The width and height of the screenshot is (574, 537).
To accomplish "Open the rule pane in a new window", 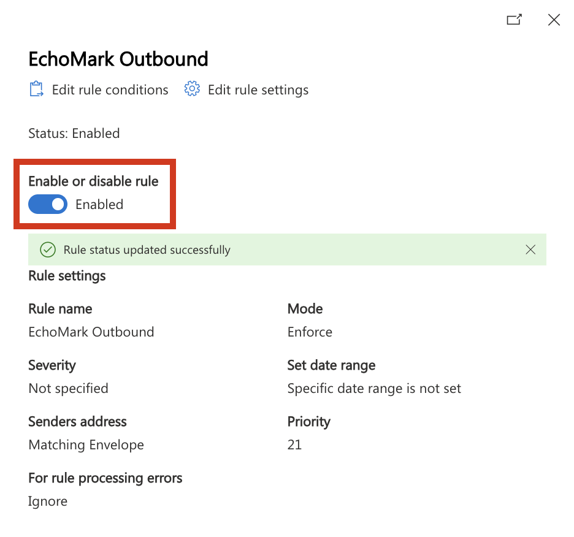I will pyautogui.click(x=514, y=20).
